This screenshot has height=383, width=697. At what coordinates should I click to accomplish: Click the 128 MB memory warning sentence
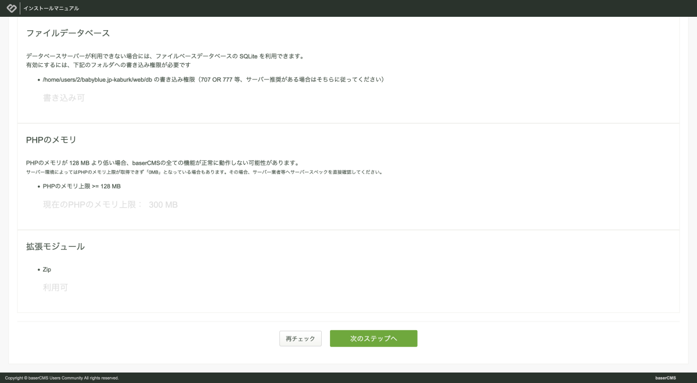click(162, 163)
